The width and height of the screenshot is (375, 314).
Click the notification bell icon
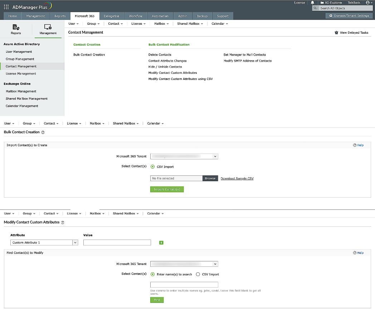(x=312, y=3)
